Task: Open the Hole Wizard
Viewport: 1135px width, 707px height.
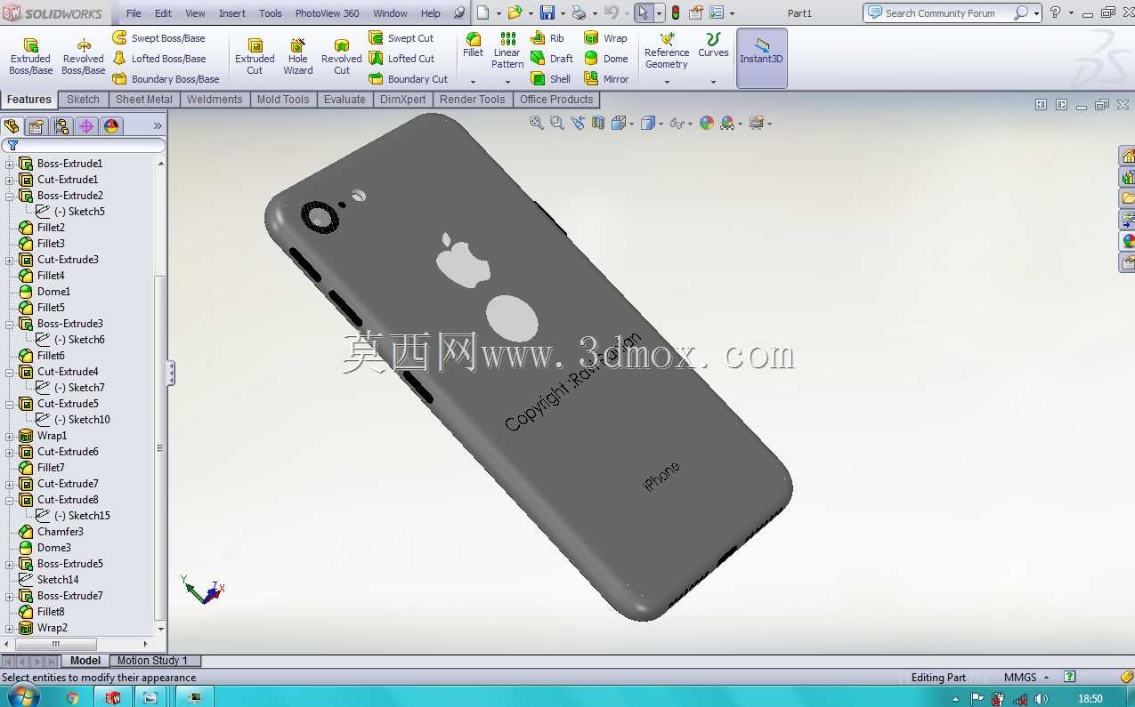Action: (x=298, y=57)
